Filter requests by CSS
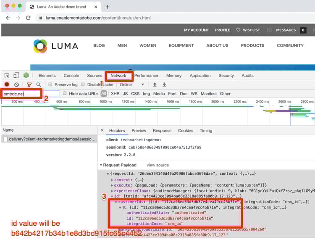Viewport: 315px width, 240px height. (x=135, y=94)
